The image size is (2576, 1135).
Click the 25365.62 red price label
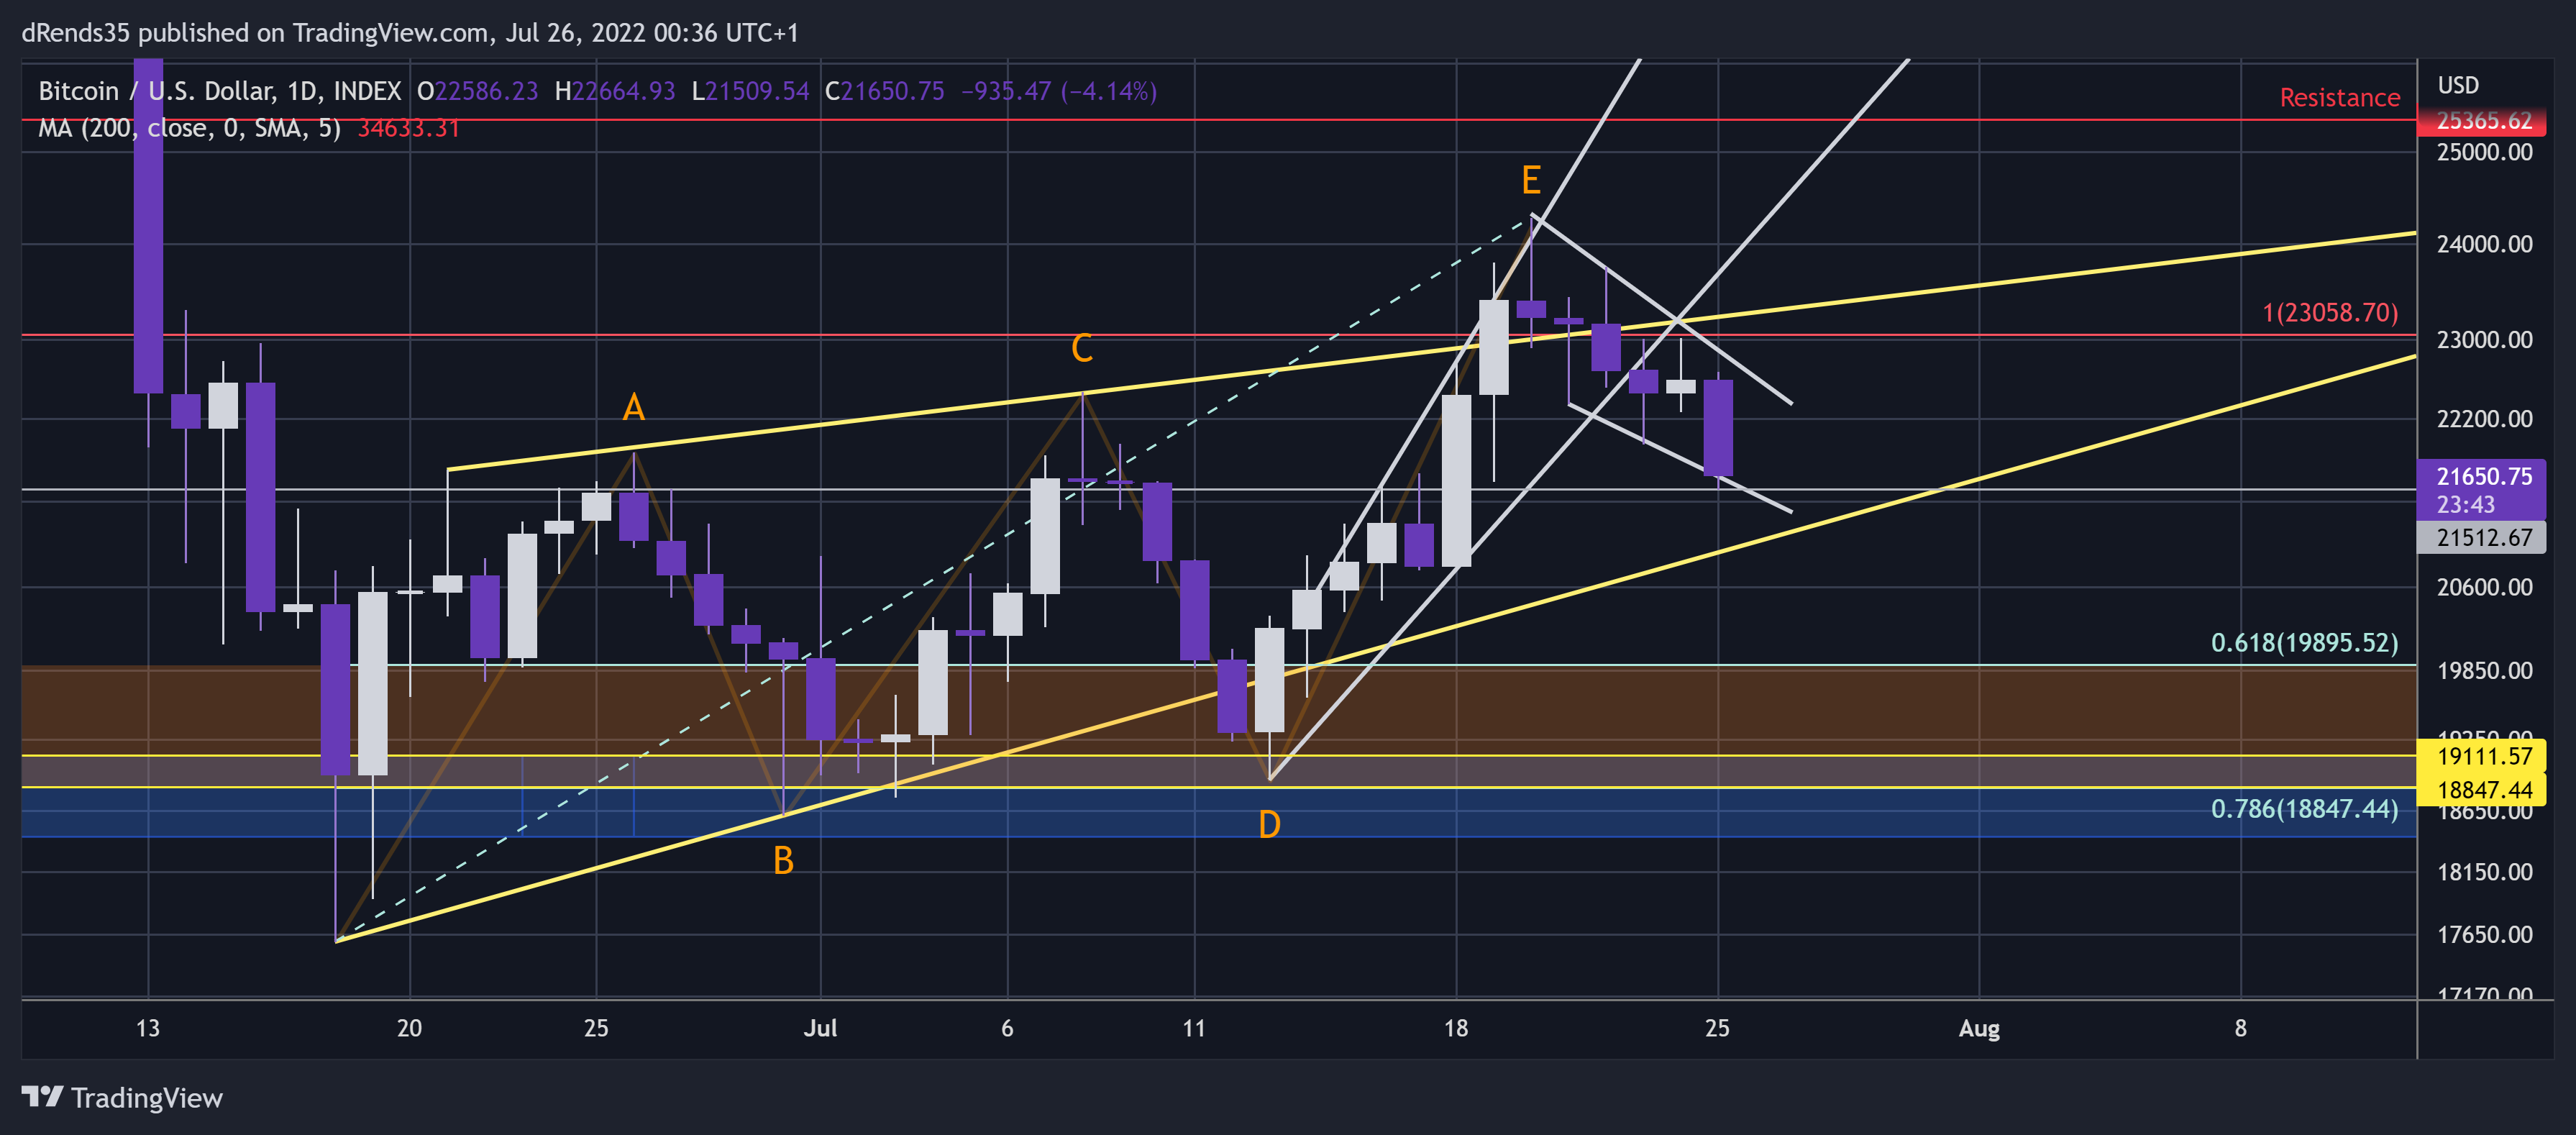point(2482,121)
